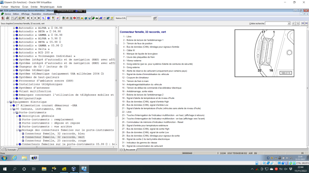Click the muted speaker icon in host tray
309x173 pixels.
pyautogui.click(x=285, y=169)
